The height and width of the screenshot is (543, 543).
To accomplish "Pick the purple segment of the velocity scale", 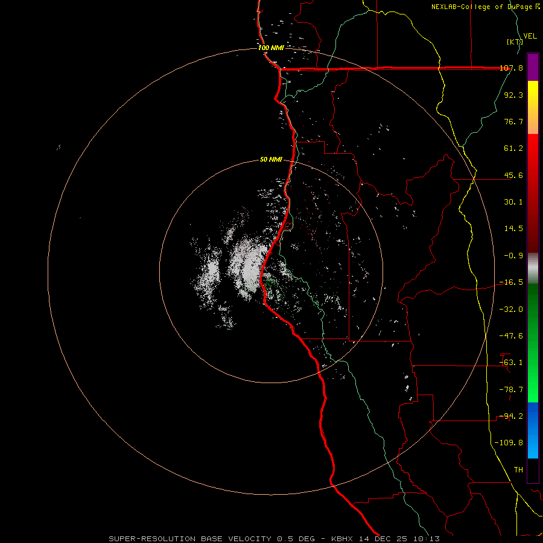I will (533, 67).
